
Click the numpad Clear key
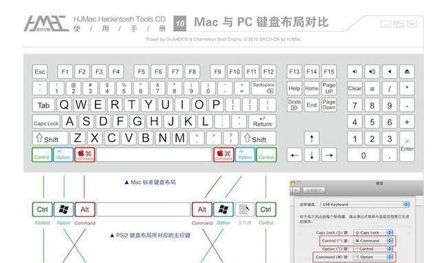[355, 88]
